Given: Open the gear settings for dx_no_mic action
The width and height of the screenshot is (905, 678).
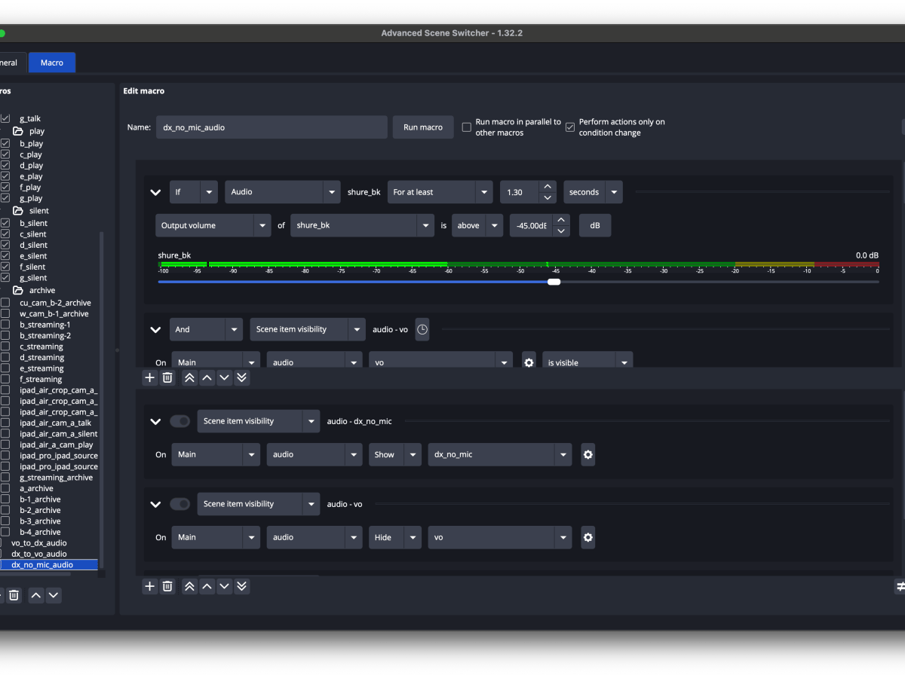Looking at the screenshot, I should coord(588,454).
